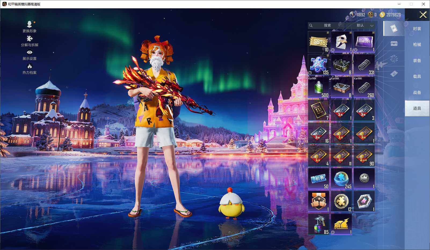The height and width of the screenshot is (250, 430).
Task: Go to the 战备 category
Action: [x=417, y=93]
